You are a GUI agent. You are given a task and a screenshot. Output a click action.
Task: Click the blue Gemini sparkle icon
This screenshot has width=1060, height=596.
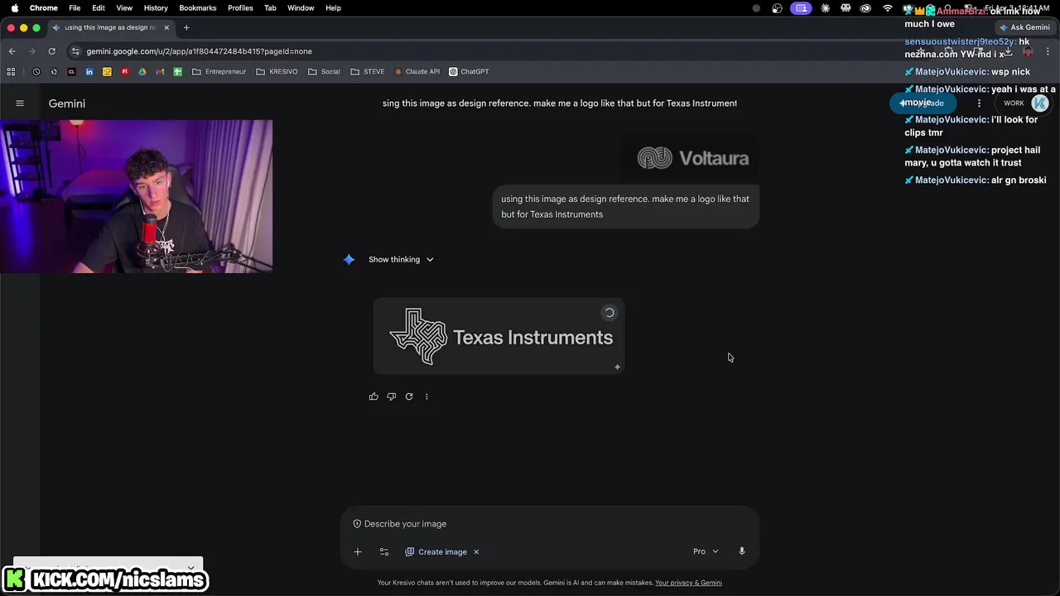pos(349,259)
